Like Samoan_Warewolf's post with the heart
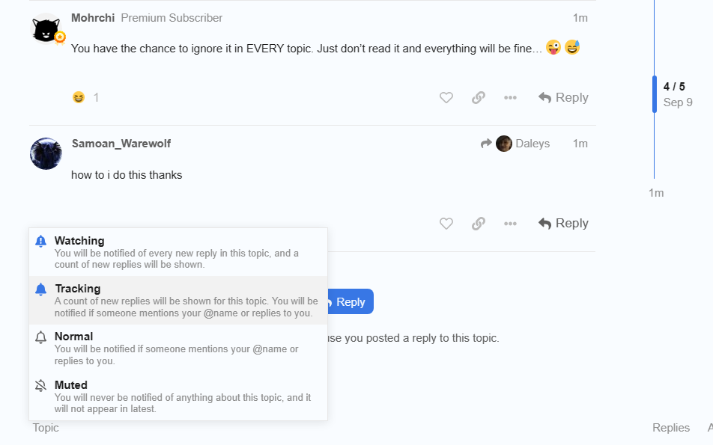The width and height of the screenshot is (713, 445). pyautogui.click(x=446, y=224)
